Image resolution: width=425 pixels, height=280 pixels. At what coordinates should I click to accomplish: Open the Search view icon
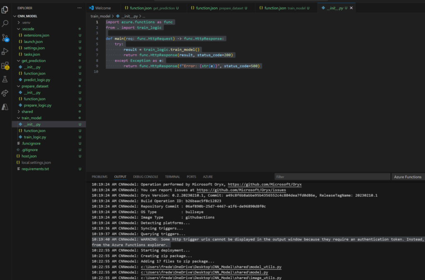tap(5, 24)
